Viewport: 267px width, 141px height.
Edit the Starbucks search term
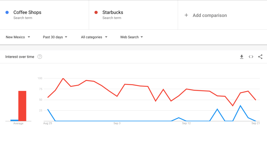pyautogui.click(x=113, y=13)
